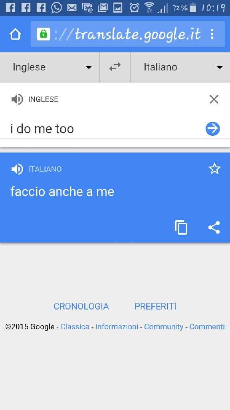Play pronunciation of the Italian translation
The height and width of the screenshot is (410, 230).
[x=17, y=169]
